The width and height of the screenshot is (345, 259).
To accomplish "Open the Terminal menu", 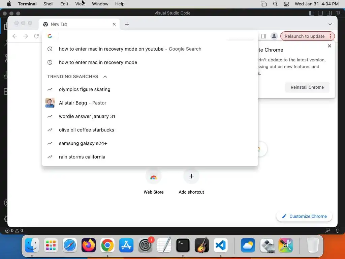I will tap(27, 4).
